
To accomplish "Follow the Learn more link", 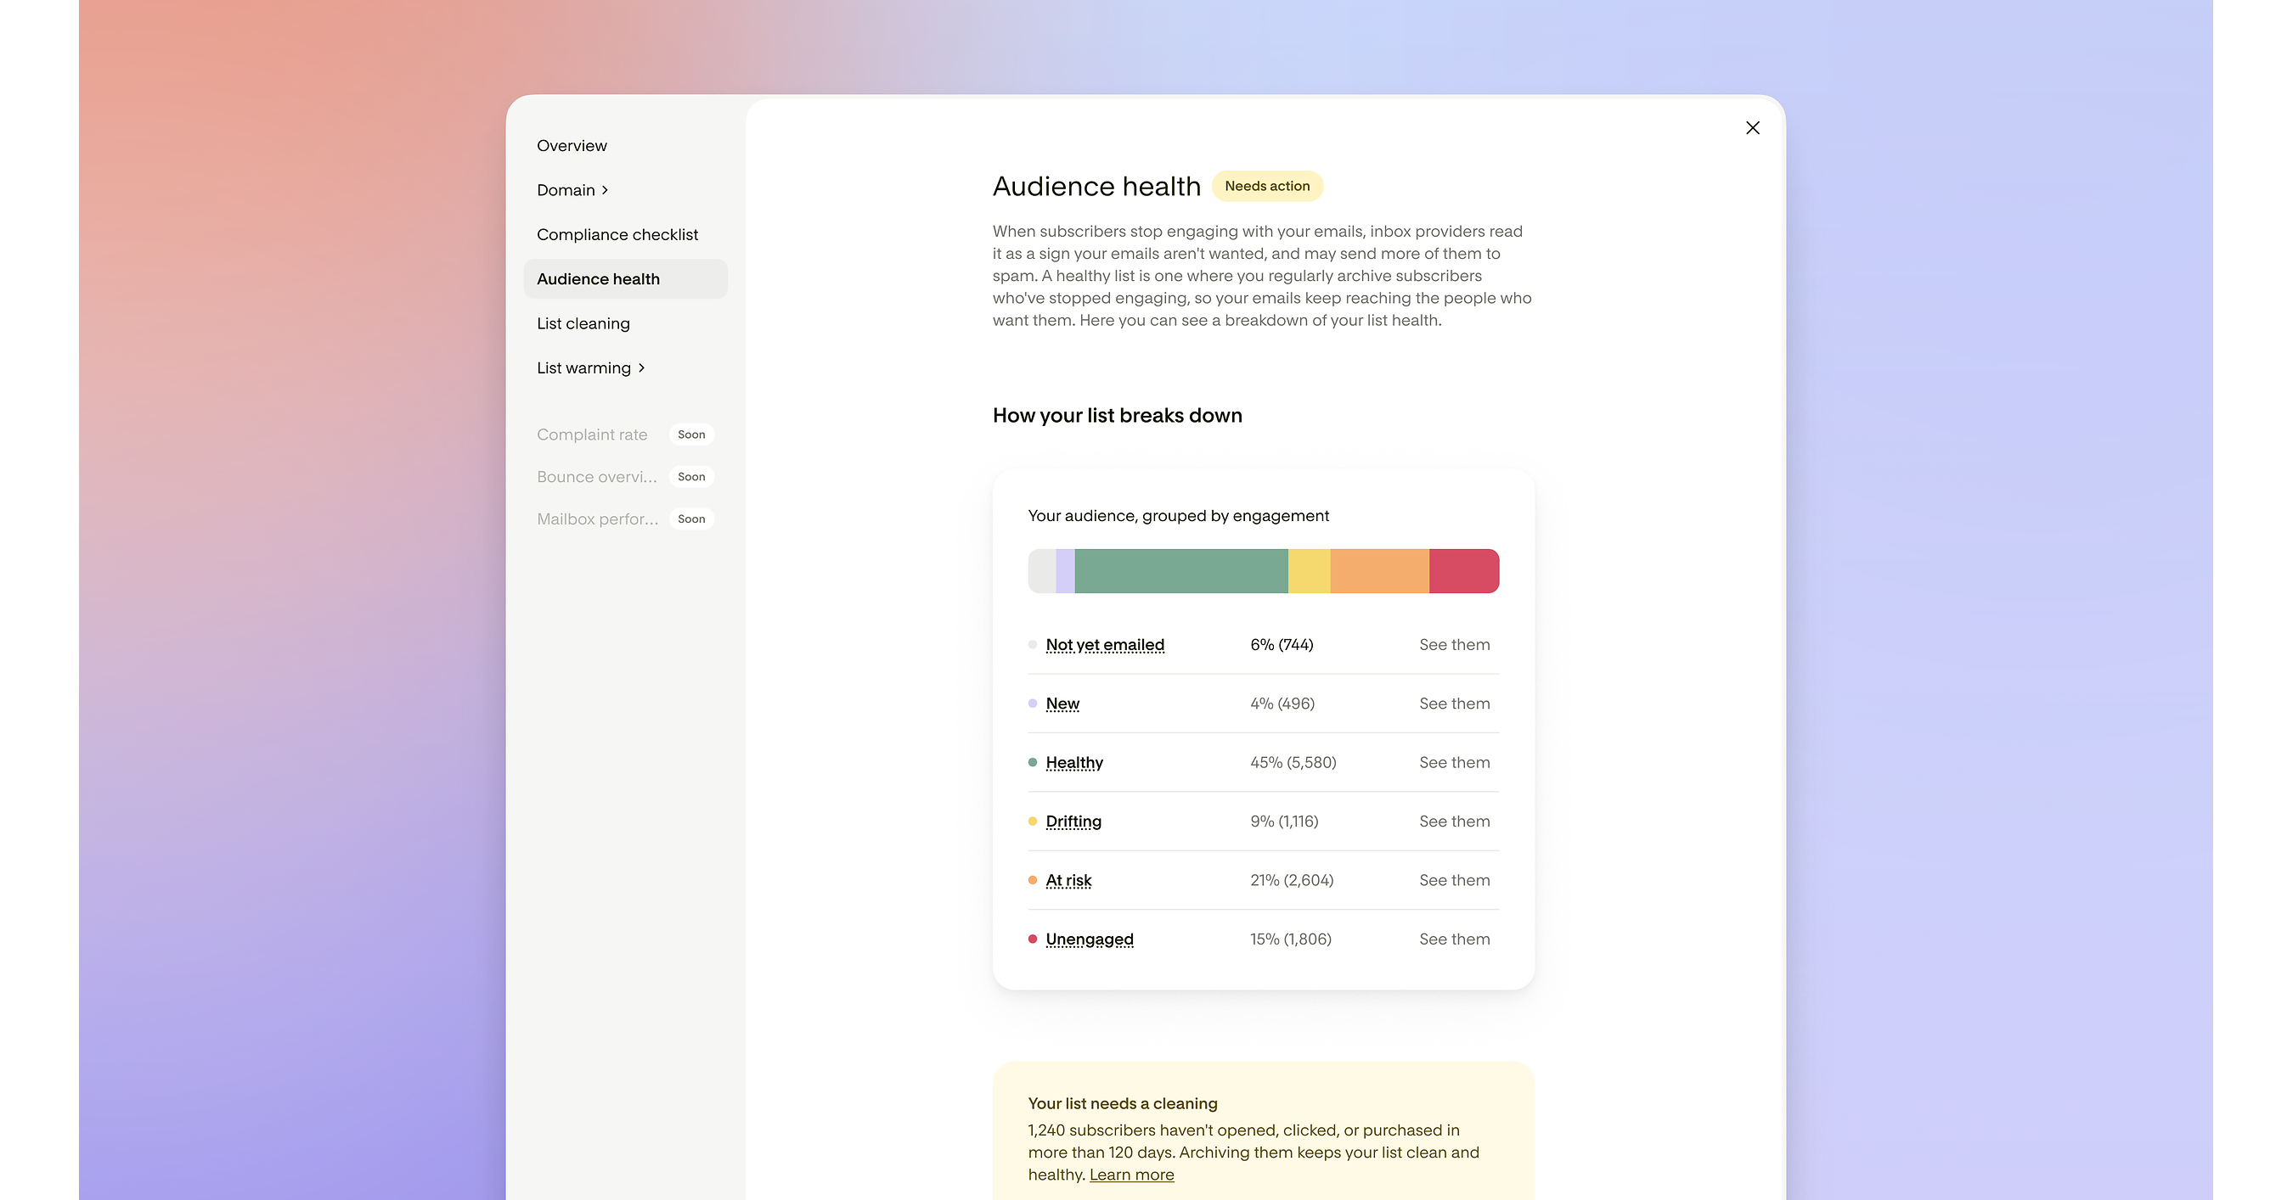I will pyautogui.click(x=1131, y=1175).
